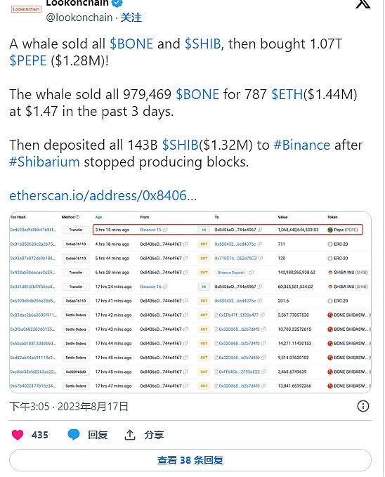Screen dimensions: 385x477
Task: Click the Lookonchain profile avatar
Action: (26, 9)
